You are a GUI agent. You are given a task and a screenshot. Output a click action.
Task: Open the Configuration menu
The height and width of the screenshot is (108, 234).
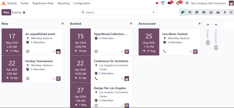tap(82, 3)
